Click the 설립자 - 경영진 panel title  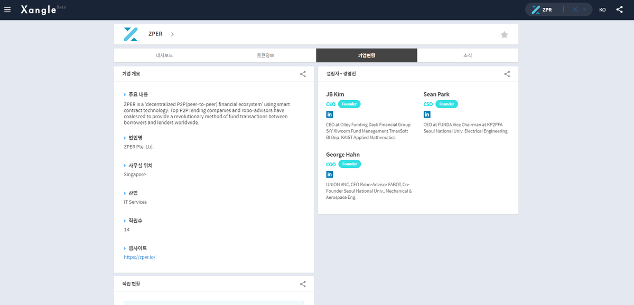pyautogui.click(x=341, y=74)
